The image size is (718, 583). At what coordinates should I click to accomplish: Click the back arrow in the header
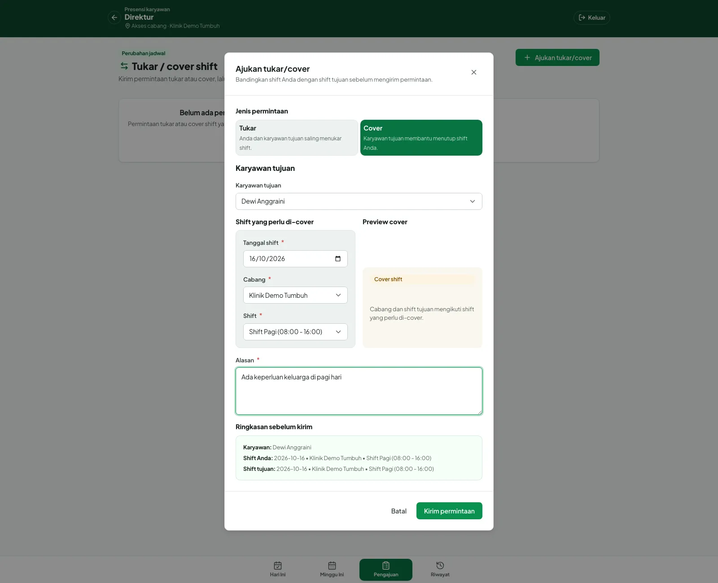coord(114,17)
